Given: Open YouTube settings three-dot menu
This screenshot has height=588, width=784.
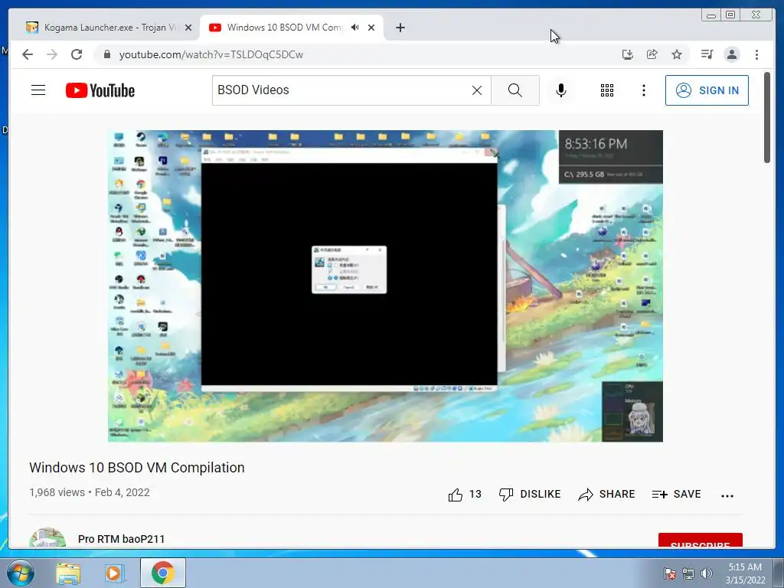Looking at the screenshot, I should coord(643,90).
